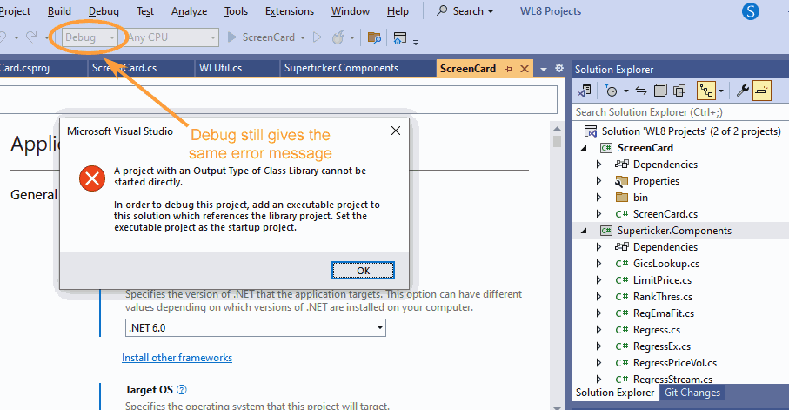Image resolution: width=789 pixels, height=410 pixels.
Task: Click the Sync with Active Document icon
Action: 641,91
